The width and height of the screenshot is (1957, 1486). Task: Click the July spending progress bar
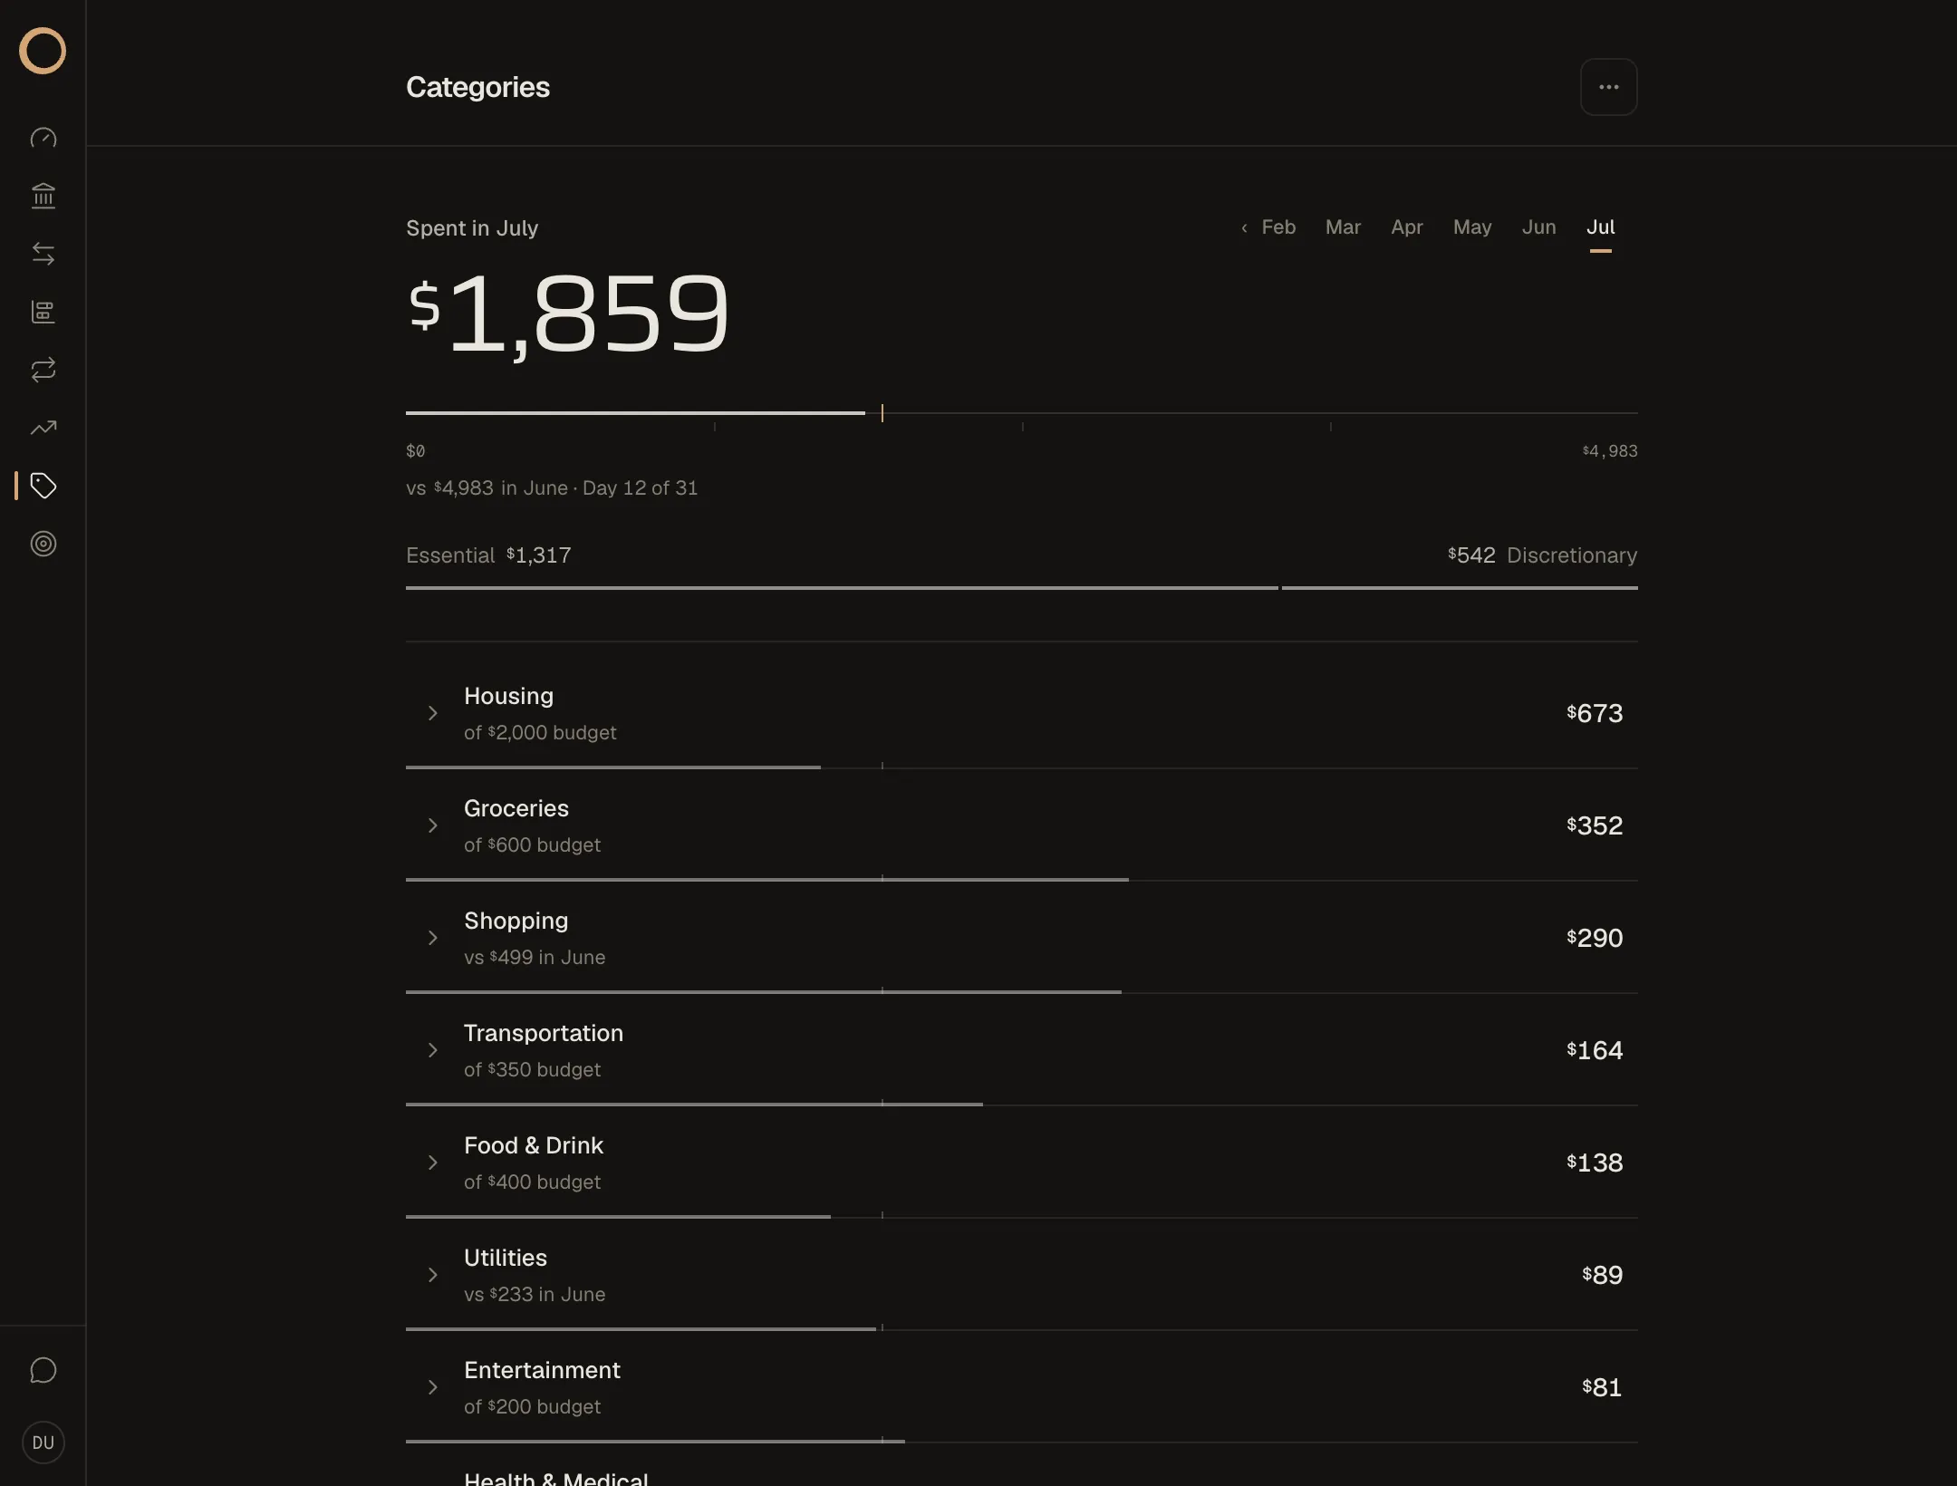pos(1022,413)
